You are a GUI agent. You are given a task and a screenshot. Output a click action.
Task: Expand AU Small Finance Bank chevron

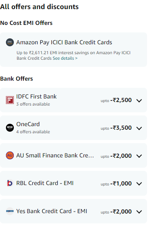pos(139,156)
